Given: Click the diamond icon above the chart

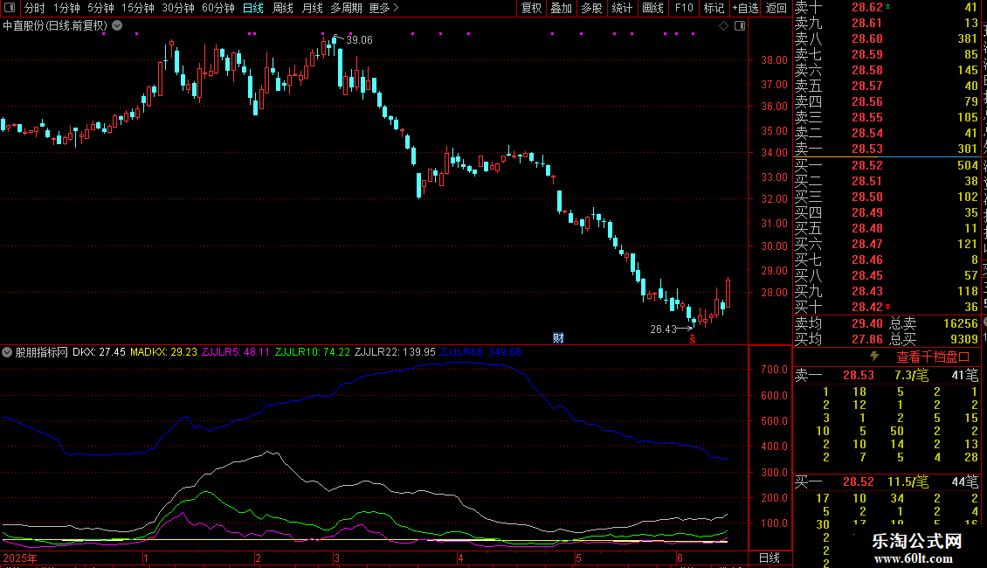Looking at the screenshot, I should [x=724, y=26].
